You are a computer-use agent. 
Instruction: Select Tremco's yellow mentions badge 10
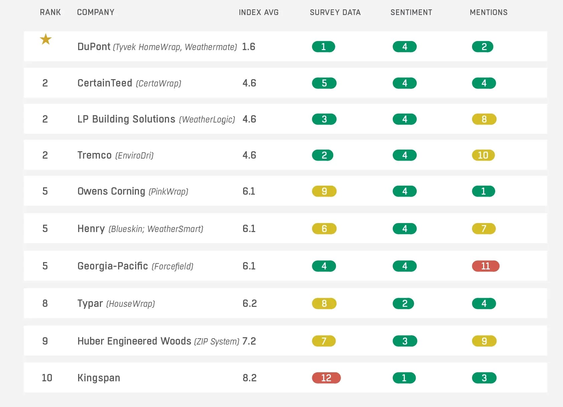(483, 155)
